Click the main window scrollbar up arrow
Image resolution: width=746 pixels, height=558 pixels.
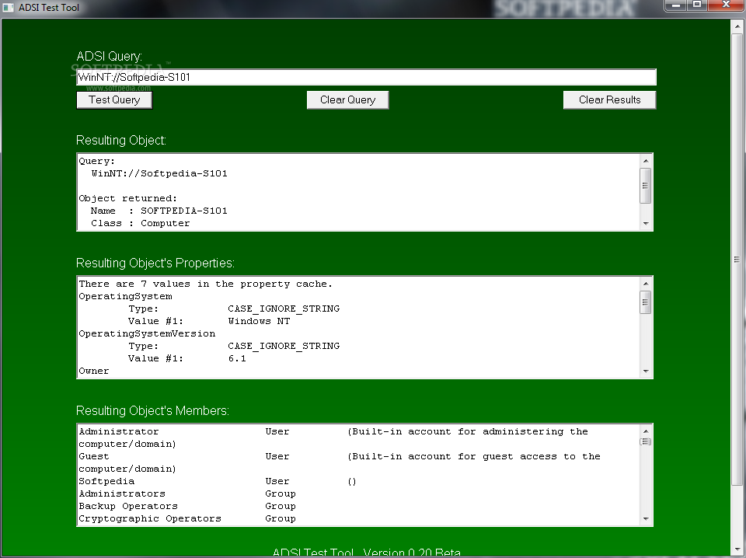coord(737,27)
